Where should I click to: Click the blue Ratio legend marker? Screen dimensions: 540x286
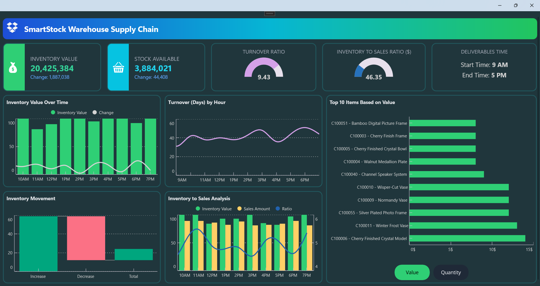point(278,209)
